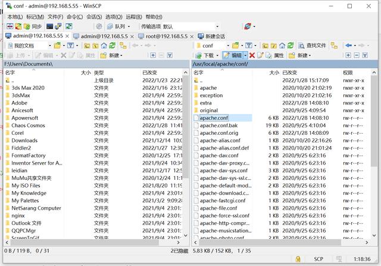381x266 pixels.
Task: Expand the remote 编辑 edit dropdown arrow
Action: pyautogui.click(x=245, y=55)
